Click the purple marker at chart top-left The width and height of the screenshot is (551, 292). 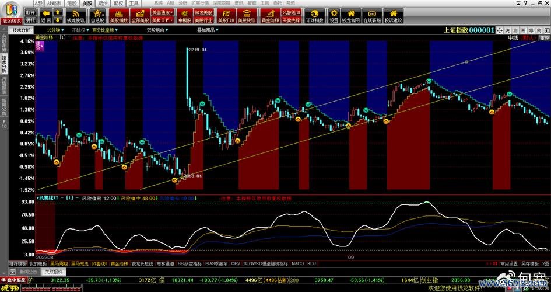click(x=40, y=46)
